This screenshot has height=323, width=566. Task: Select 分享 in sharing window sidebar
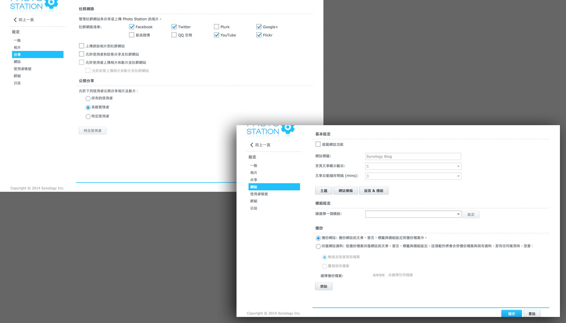click(38, 55)
